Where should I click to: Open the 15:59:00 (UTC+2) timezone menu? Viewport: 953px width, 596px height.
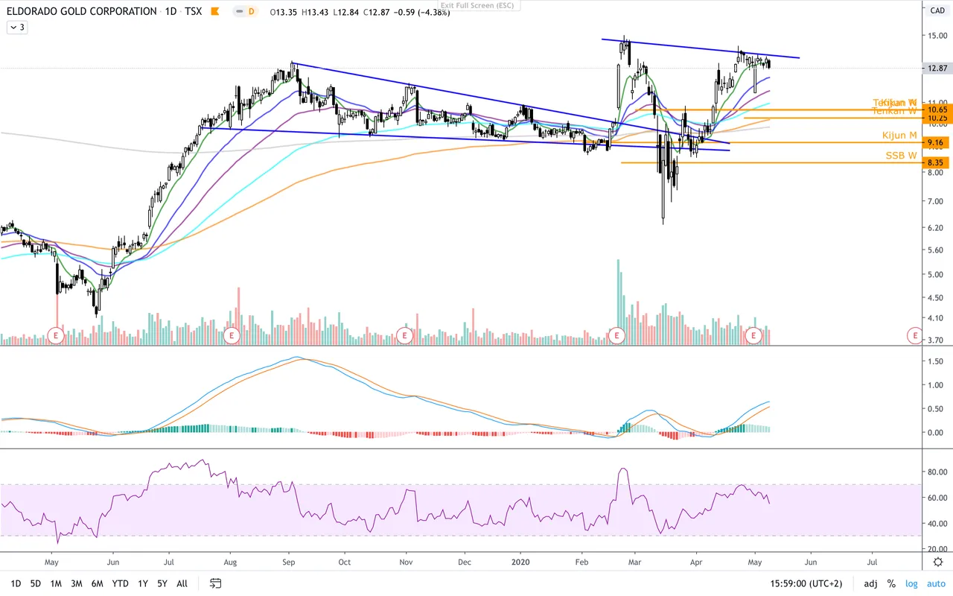click(807, 583)
